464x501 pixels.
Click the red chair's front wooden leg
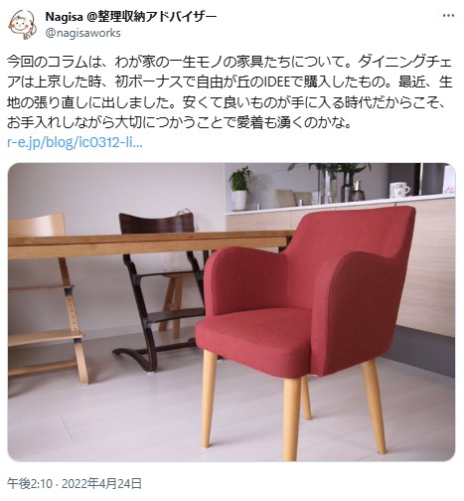click(x=291, y=419)
